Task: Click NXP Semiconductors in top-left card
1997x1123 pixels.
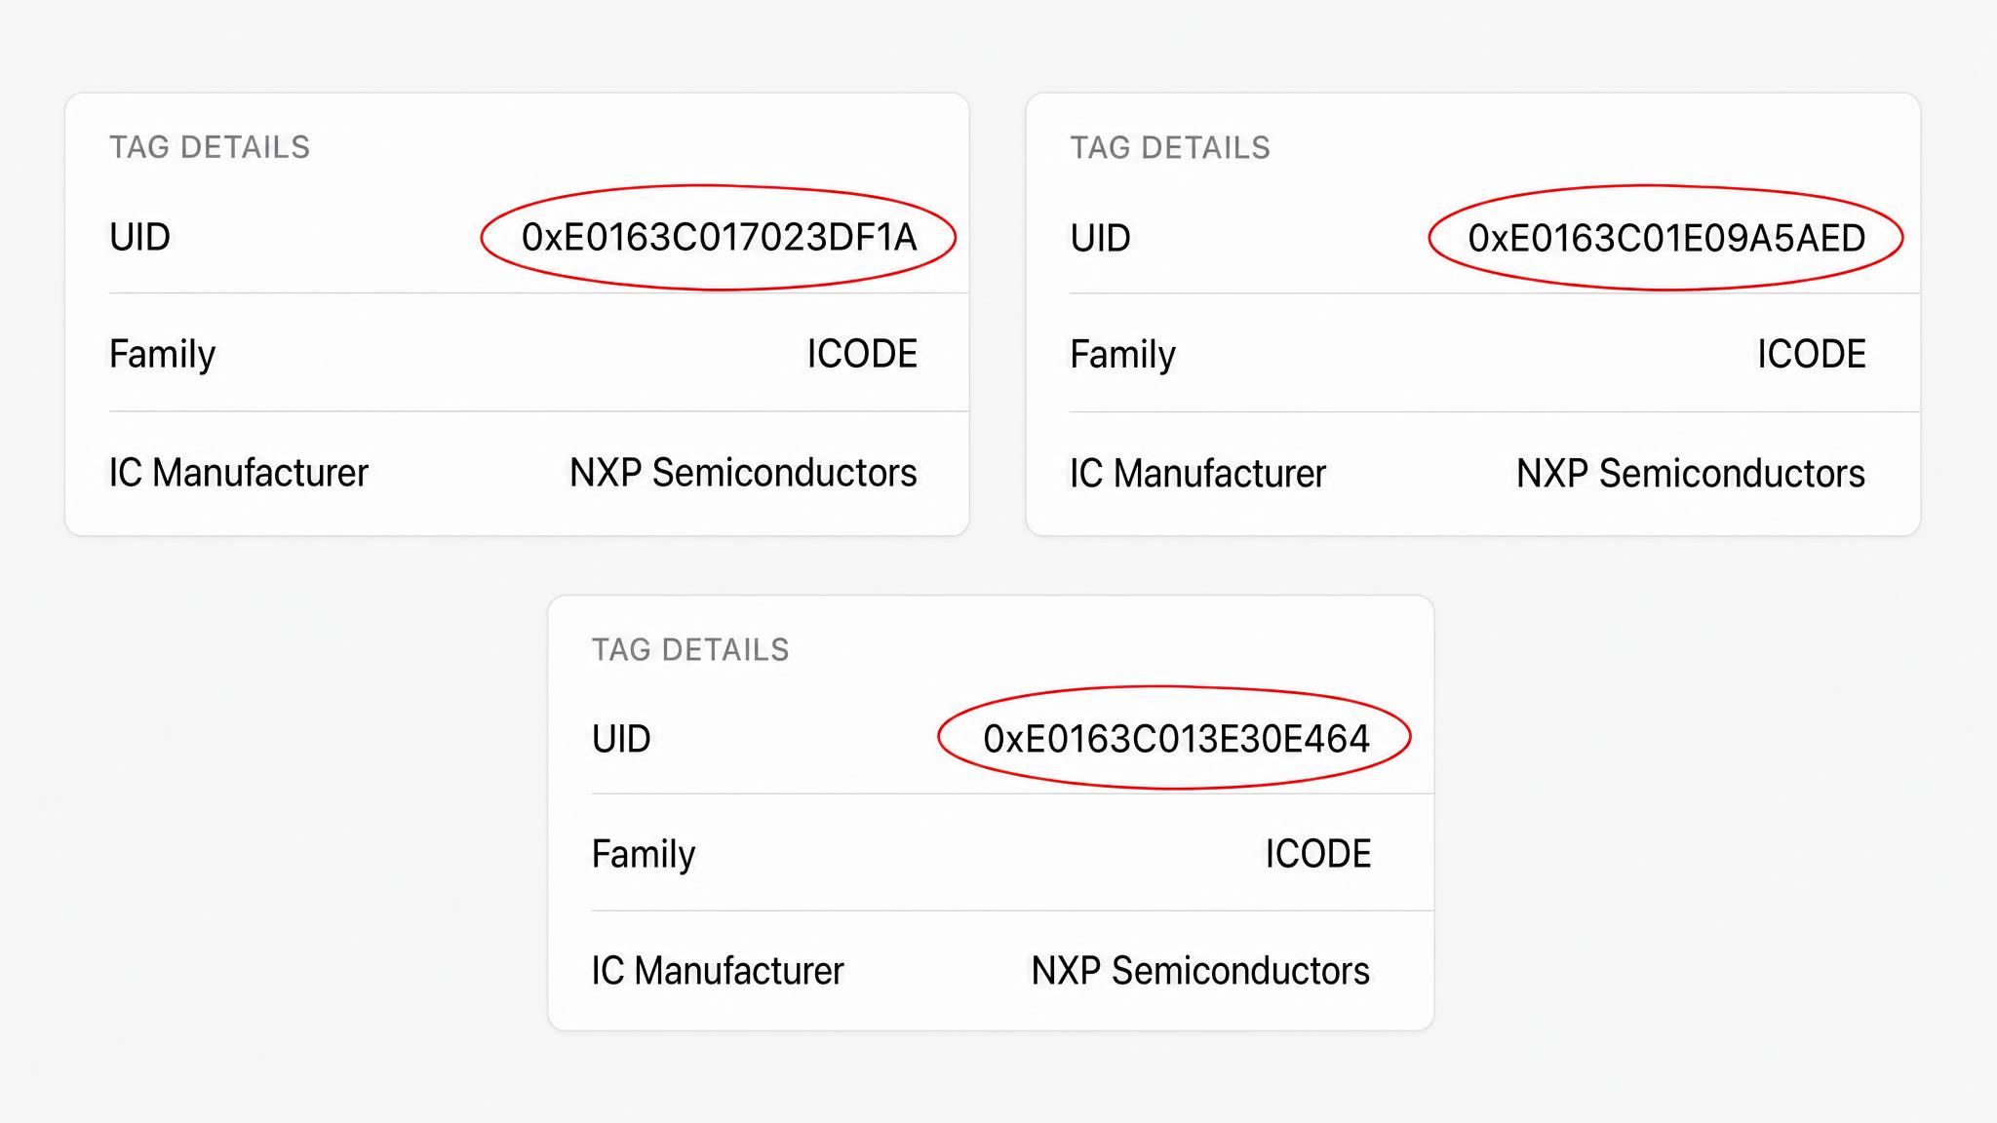Action: 743,473
